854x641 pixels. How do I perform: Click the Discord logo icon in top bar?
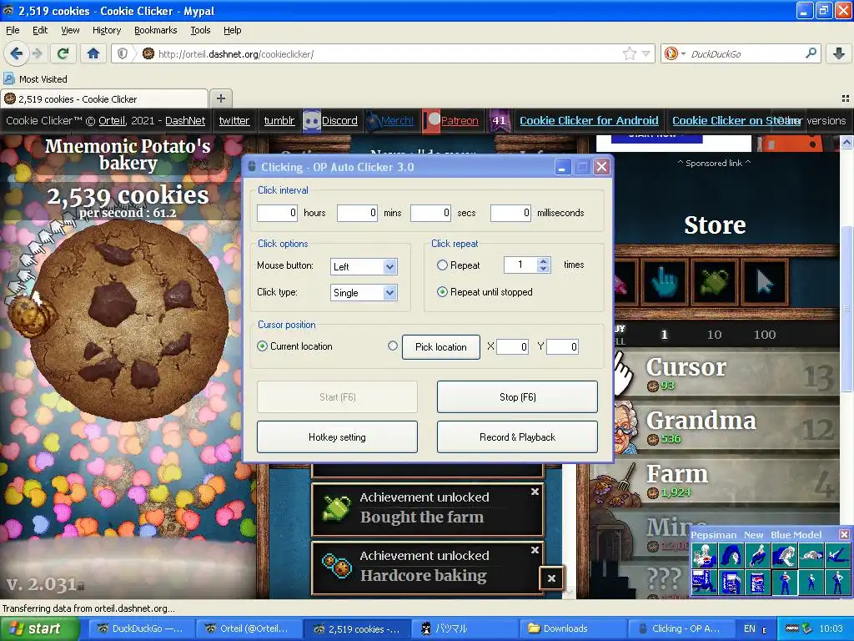(311, 121)
